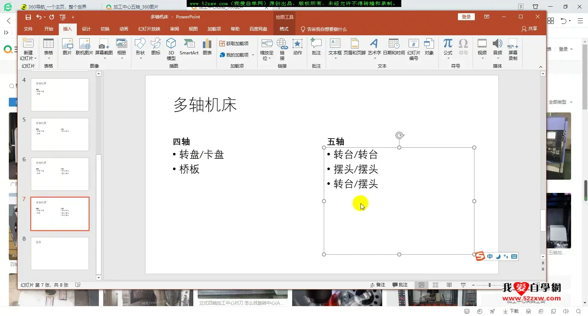Select slide 8 thumbnail
This screenshot has width=588, height=316.
60,253
